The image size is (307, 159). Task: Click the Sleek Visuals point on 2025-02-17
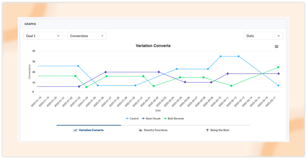[x=279, y=73]
